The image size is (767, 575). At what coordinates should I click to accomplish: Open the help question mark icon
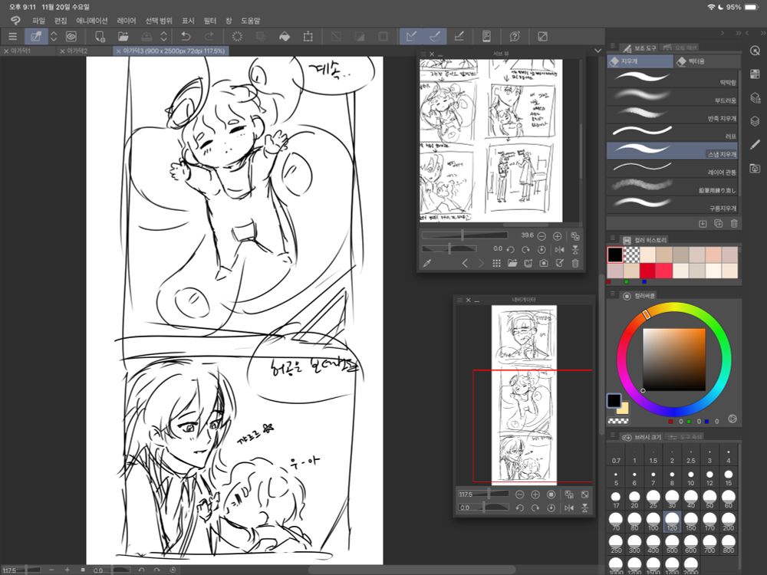click(x=515, y=37)
